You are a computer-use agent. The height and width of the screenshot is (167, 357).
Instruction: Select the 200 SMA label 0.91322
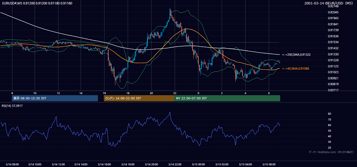click(x=296, y=55)
